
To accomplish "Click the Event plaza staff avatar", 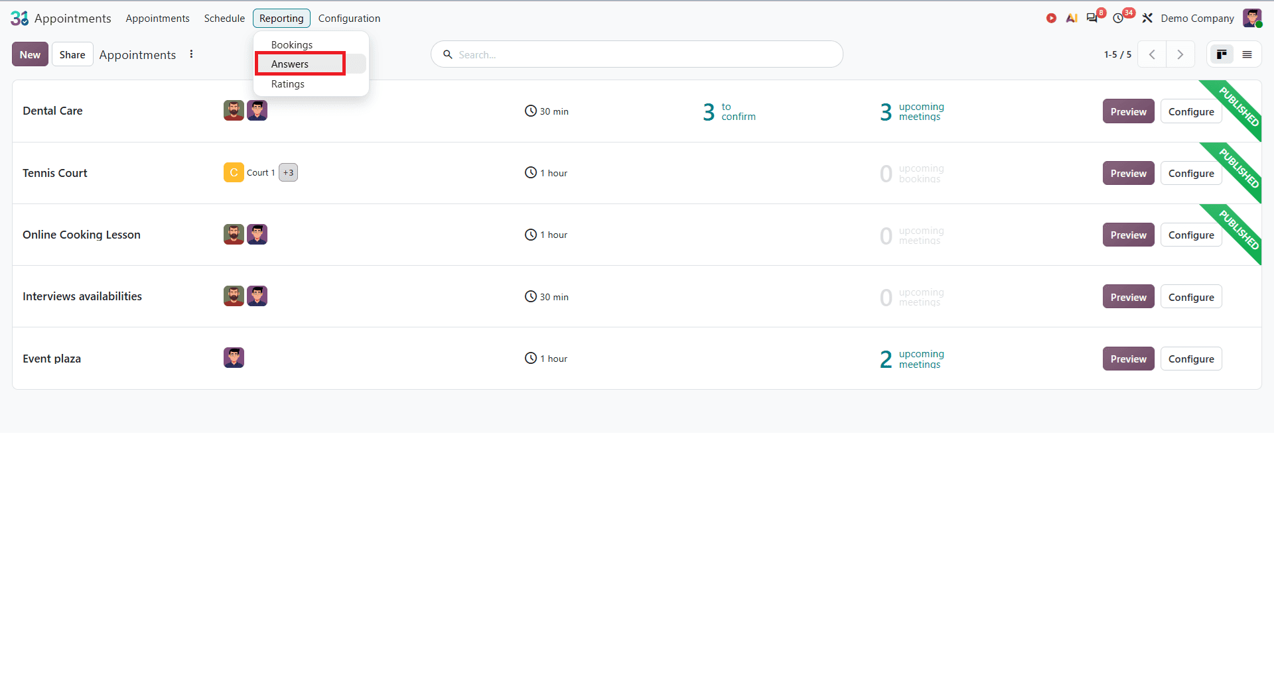I will point(234,358).
